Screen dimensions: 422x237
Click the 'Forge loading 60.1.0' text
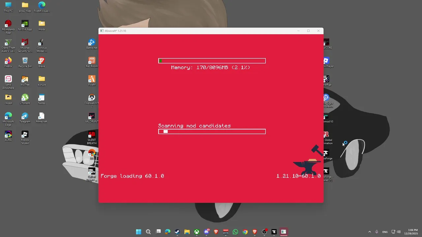(x=132, y=176)
